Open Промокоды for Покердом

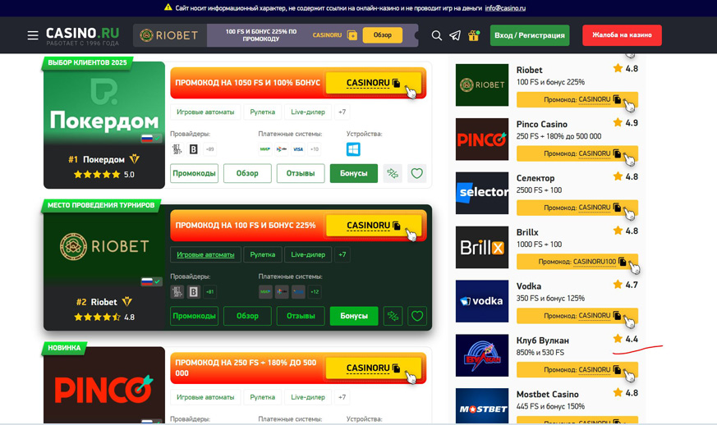point(194,174)
